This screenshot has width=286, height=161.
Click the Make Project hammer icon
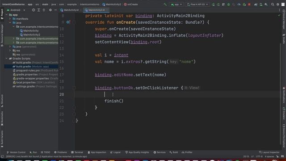(x=165, y=4)
